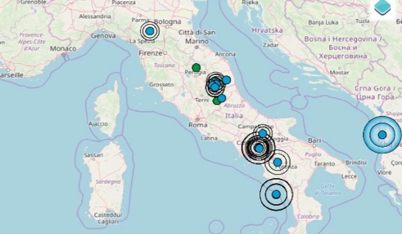The image size is (402, 234).
Task: Select the earthquake marker near Parma
Action: click(150, 31)
